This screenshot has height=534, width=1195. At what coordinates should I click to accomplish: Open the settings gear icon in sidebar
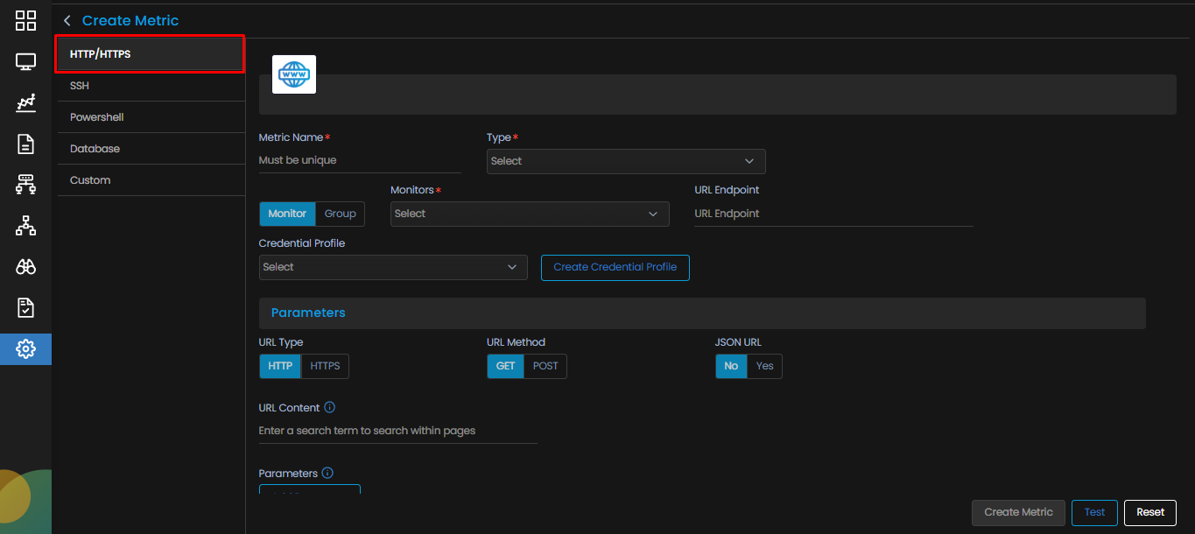[x=25, y=349]
